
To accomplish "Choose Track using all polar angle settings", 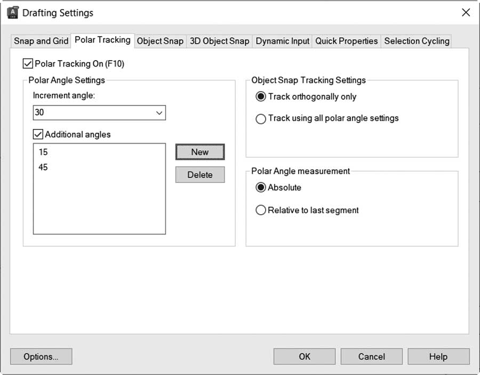I will point(261,119).
